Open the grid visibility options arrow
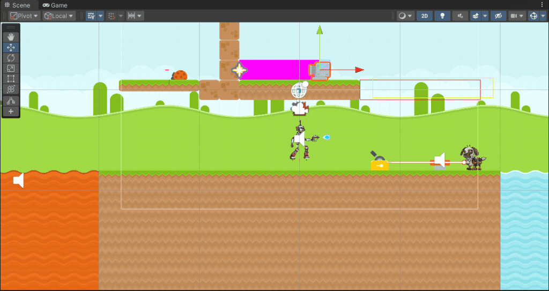The width and height of the screenshot is (549, 291). tap(100, 16)
